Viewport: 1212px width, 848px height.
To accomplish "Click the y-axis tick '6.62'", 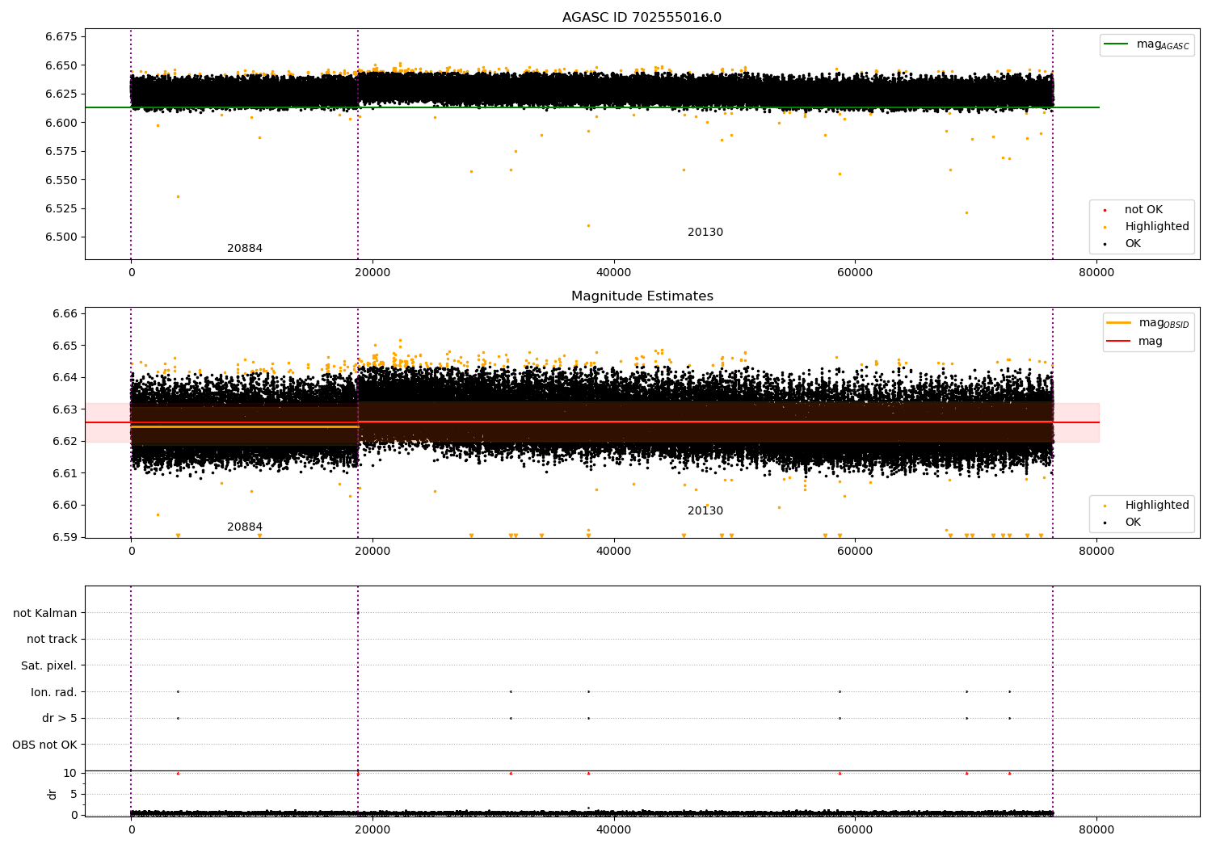I will coord(65,442).
